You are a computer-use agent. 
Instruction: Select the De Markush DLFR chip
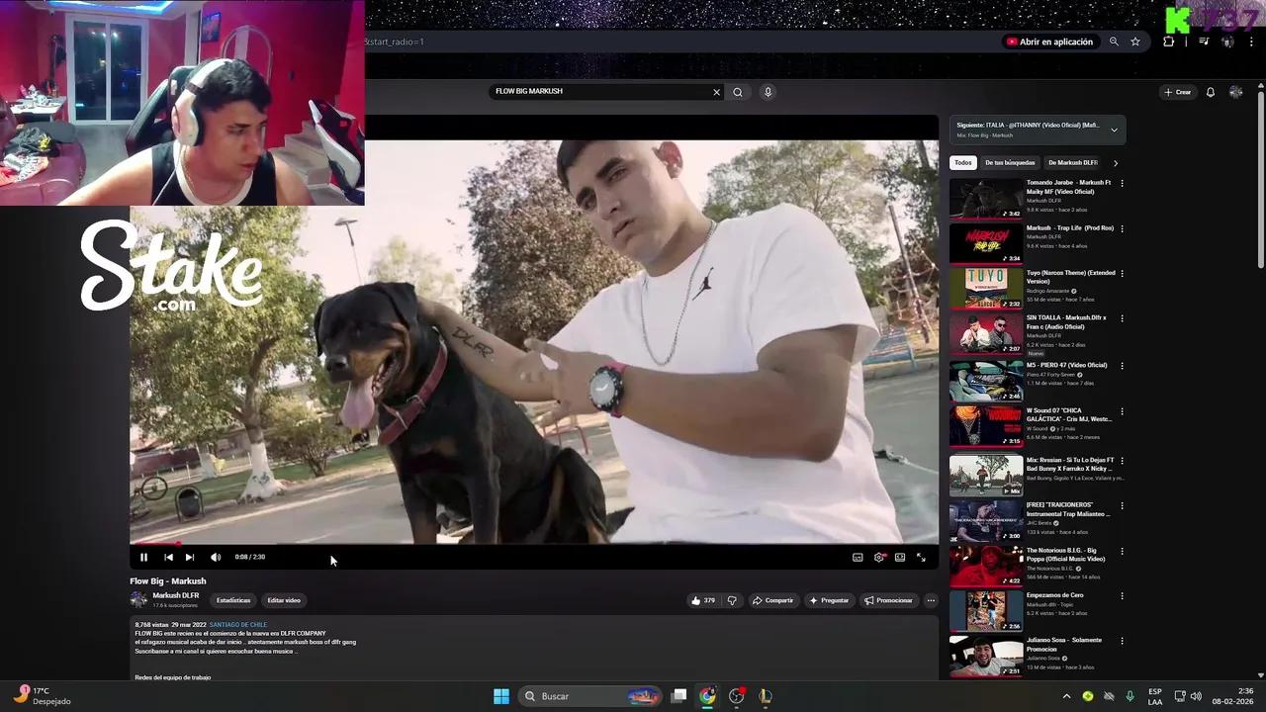[x=1073, y=162]
